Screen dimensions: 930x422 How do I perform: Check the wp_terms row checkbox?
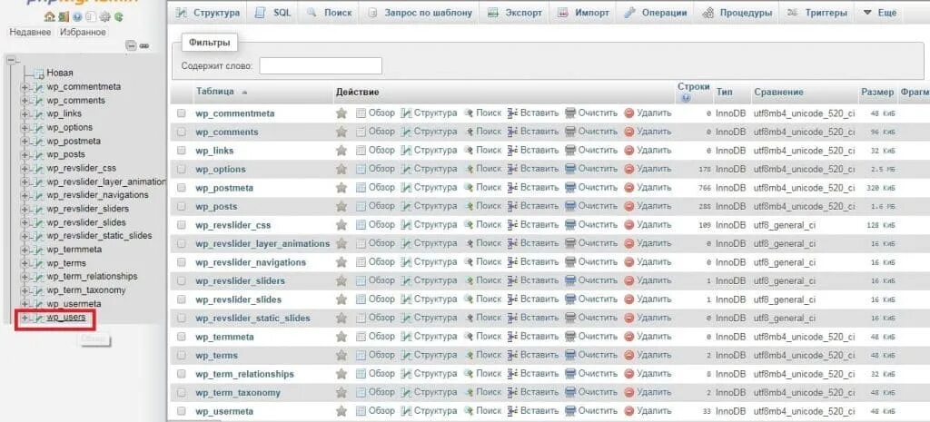tap(182, 355)
